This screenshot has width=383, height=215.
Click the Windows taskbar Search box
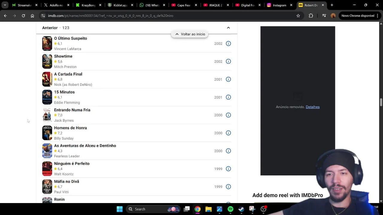[x=153, y=209]
